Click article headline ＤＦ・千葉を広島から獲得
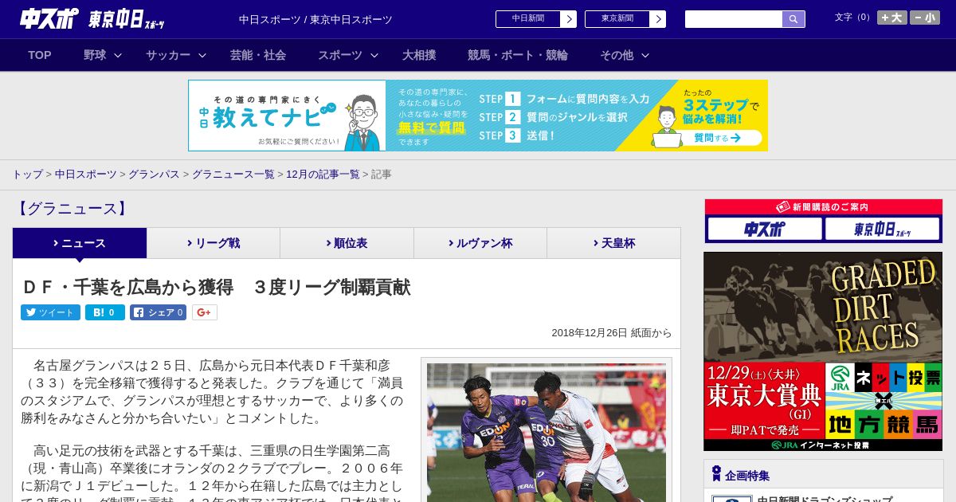Image resolution: width=956 pixels, height=502 pixels. point(216,288)
